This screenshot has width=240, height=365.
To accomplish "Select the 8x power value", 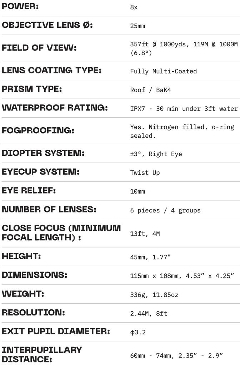I will pos(134,7).
